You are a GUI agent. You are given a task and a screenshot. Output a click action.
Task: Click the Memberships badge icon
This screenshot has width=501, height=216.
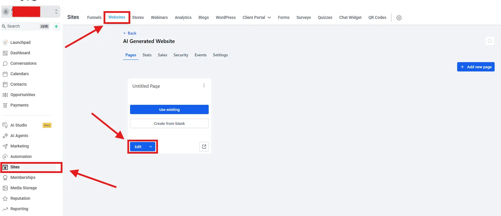tap(5, 178)
